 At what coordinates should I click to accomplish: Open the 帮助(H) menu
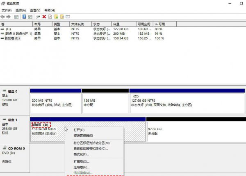tap(50, 11)
